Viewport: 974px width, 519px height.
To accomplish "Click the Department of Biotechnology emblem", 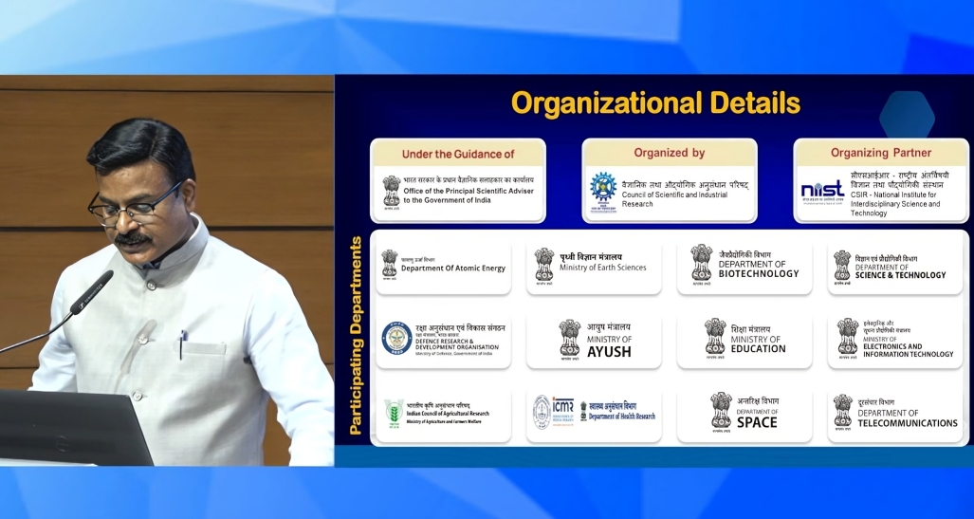I will [x=702, y=264].
